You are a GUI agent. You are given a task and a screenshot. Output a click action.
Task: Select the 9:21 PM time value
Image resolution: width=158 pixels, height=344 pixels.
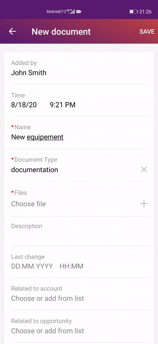(x=62, y=105)
